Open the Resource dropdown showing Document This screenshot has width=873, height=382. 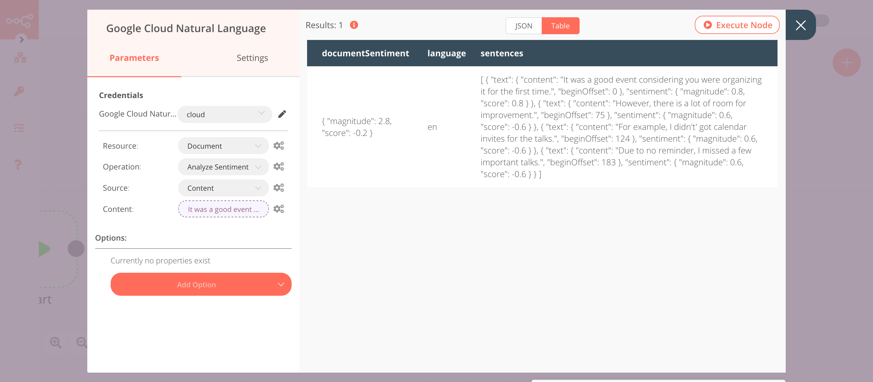223,146
